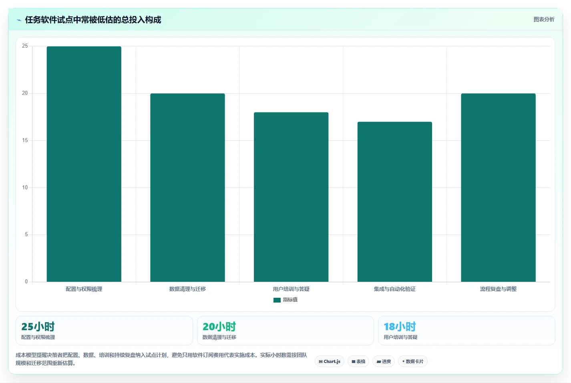Click the 流程复盘与调整 bar in the chart
571x383 pixels.
click(x=498, y=188)
